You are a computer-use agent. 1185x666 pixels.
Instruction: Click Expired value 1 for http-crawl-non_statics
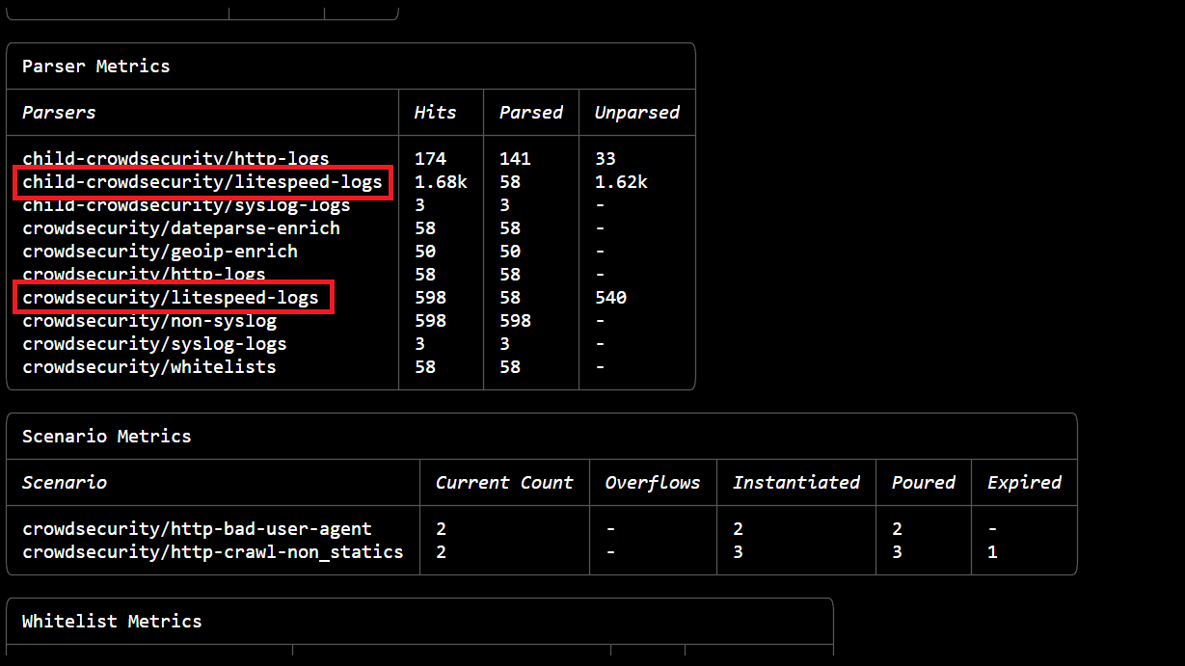point(992,552)
